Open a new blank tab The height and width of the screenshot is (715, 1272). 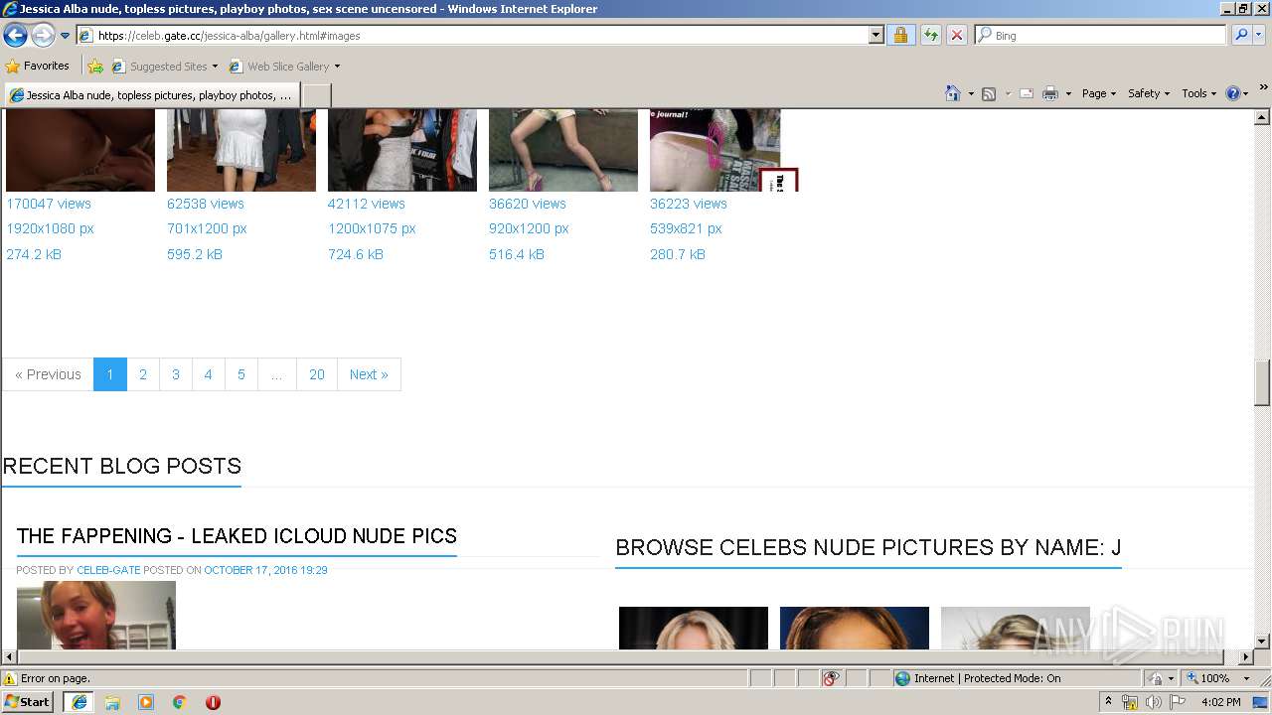(x=316, y=95)
